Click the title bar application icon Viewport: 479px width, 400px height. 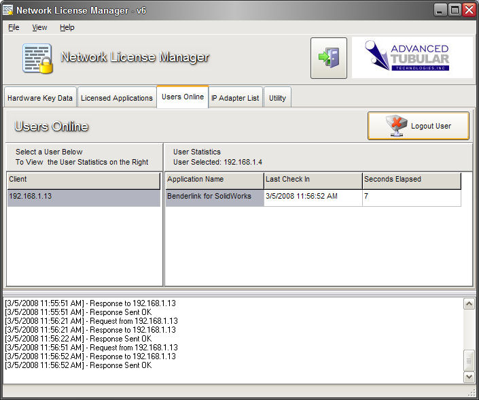8,10
